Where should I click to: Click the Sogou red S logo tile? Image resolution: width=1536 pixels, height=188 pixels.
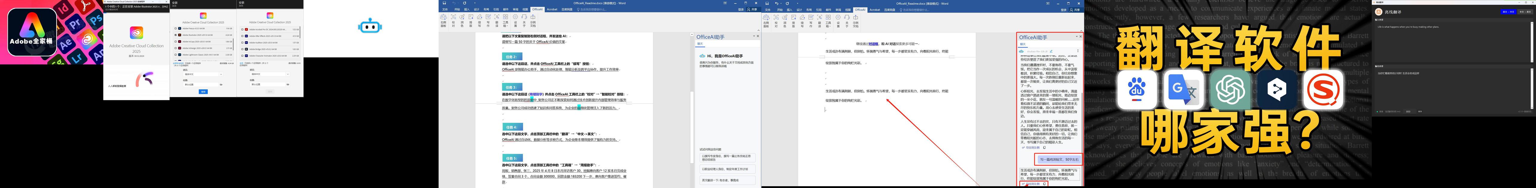coord(1323,89)
